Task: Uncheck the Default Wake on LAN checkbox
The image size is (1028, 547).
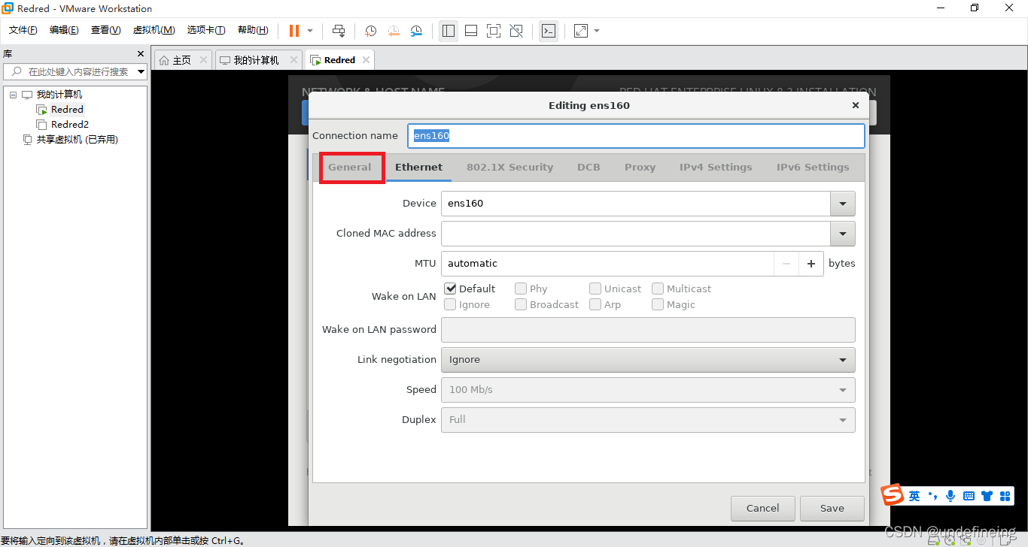Action: 450,289
